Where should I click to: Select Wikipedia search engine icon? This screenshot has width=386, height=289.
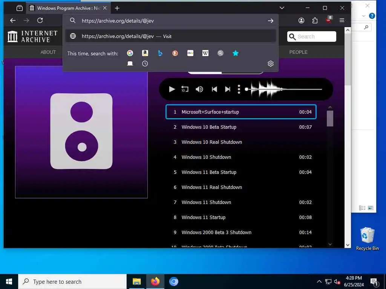(205, 53)
